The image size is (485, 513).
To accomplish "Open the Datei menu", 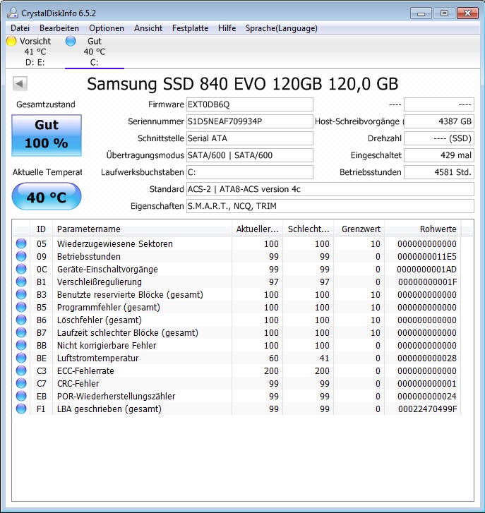I will pyautogui.click(x=20, y=28).
